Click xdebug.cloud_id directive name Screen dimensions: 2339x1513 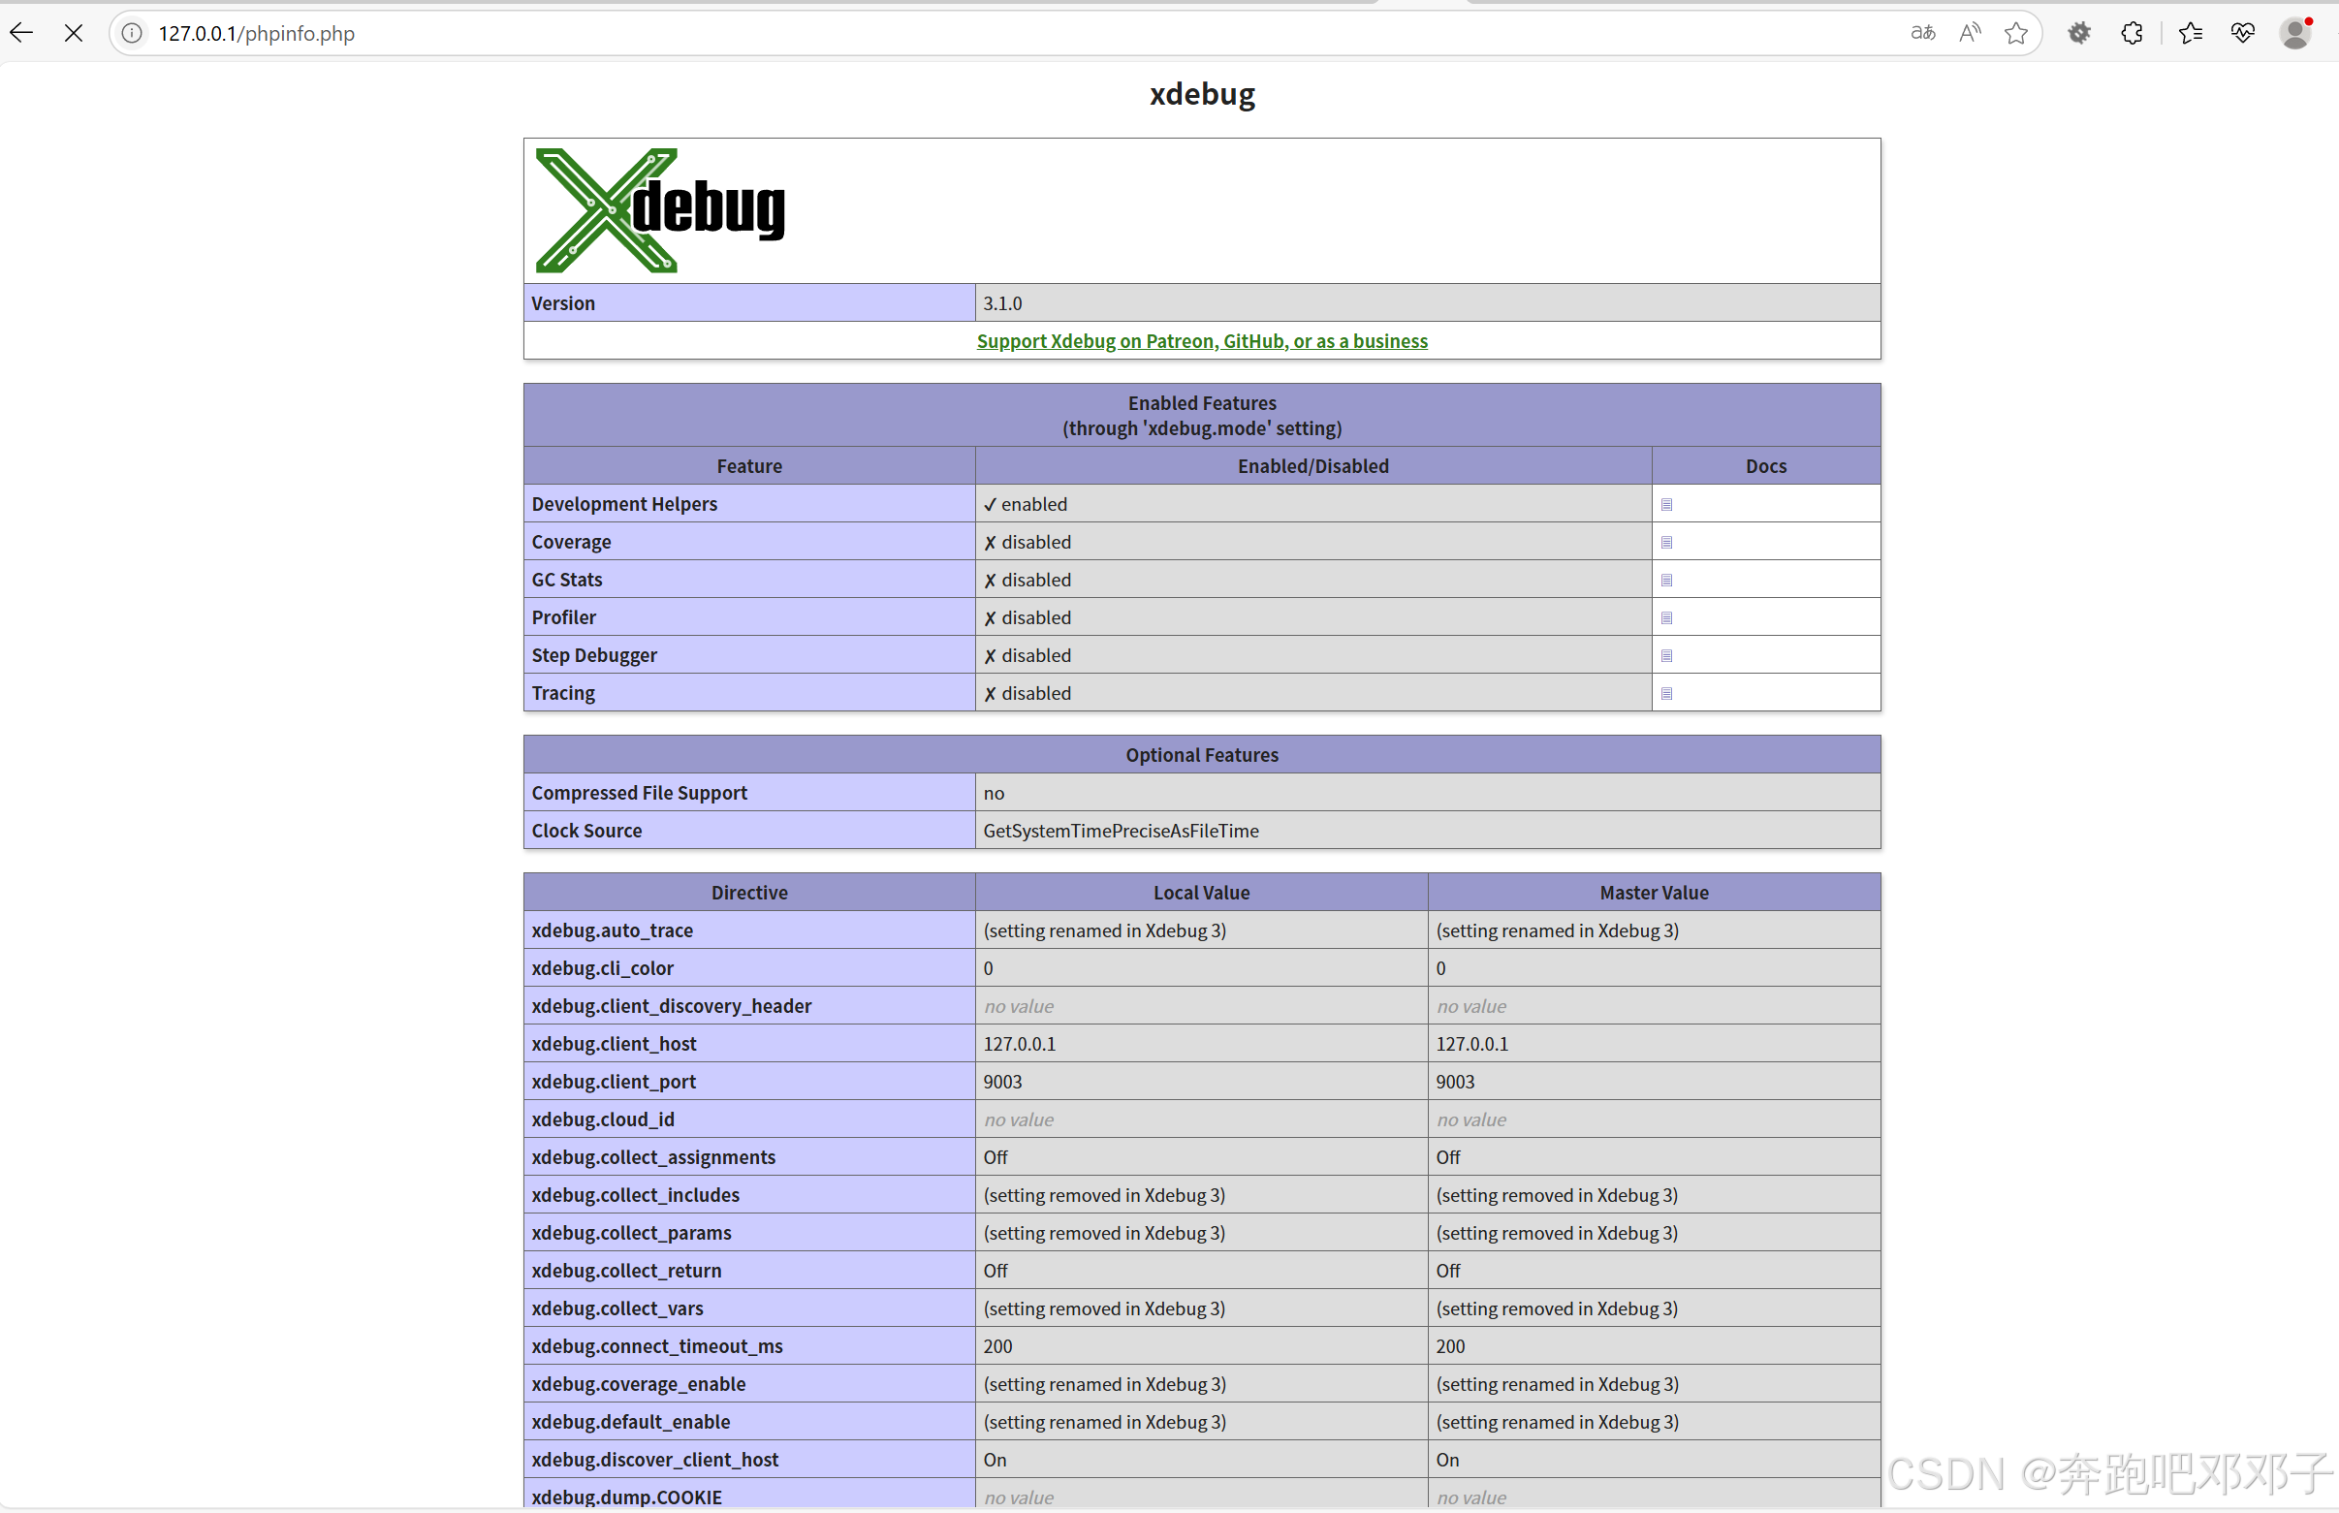(603, 1119)
